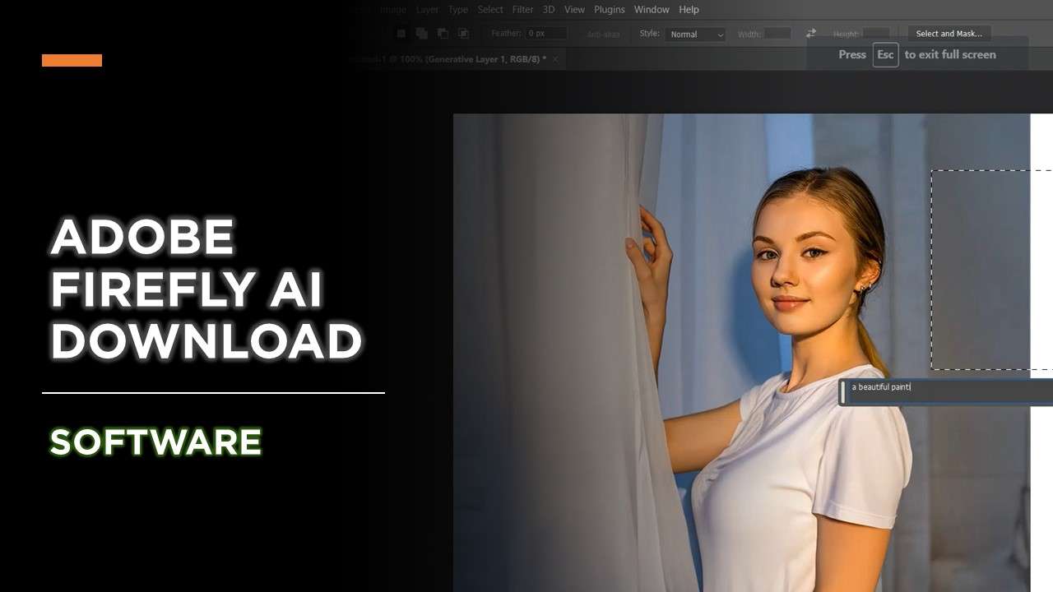Click the New selection mode icon
The height and width of the screenshot is (592, 1053).
click(401, 34)
